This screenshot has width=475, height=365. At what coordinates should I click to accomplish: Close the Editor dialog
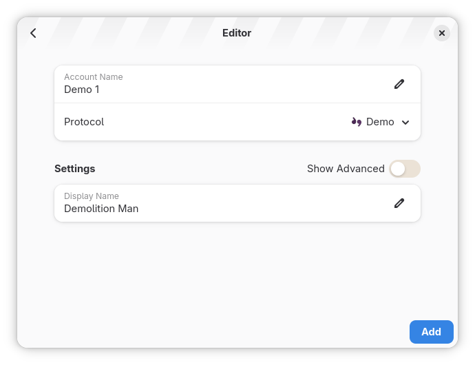(442, 33)
